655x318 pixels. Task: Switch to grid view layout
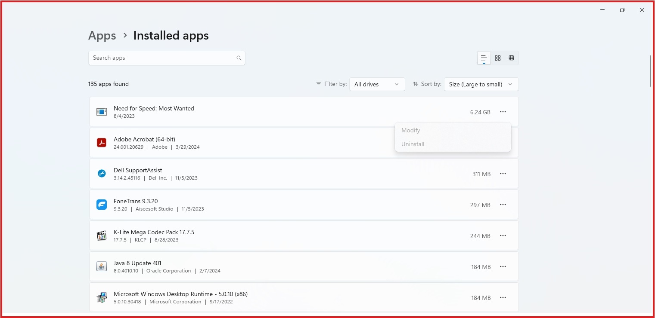coord(511,58)
